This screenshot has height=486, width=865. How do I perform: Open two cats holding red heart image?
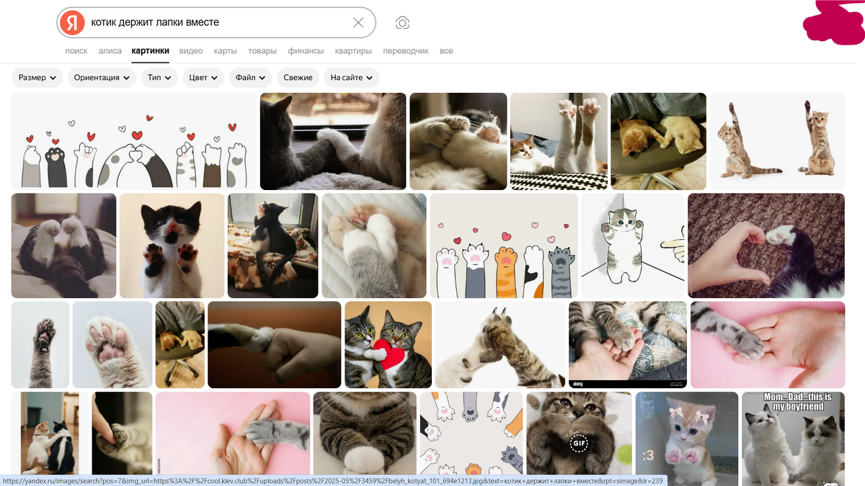(x=388, y=345)
